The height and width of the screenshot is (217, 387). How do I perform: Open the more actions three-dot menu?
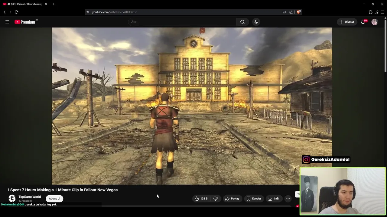tap(288, 199)
